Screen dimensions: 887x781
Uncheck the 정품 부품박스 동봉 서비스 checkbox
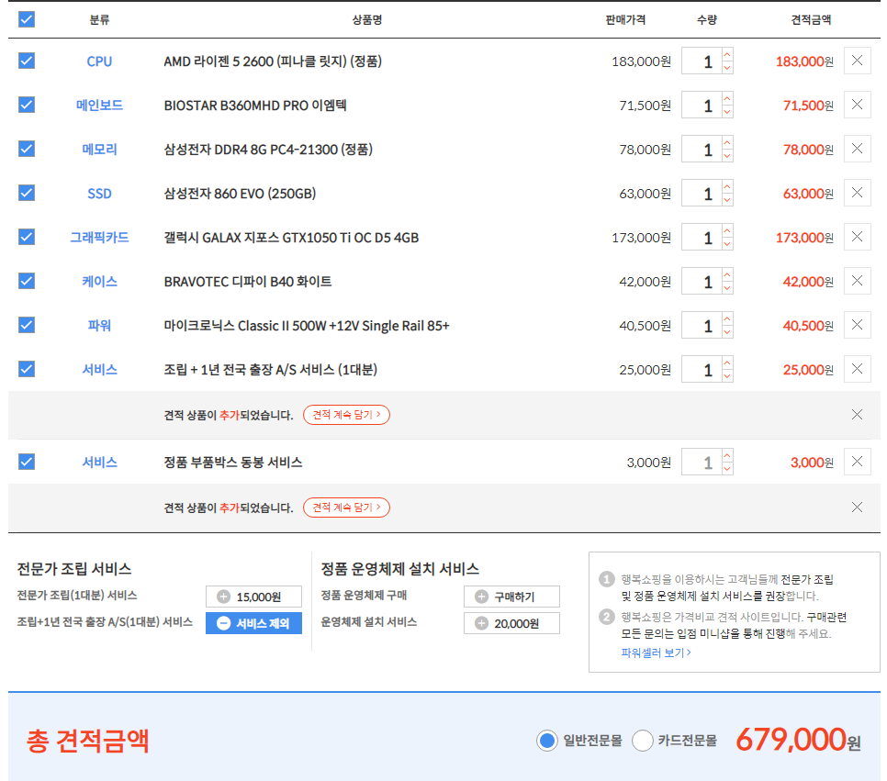click(27, 462)
